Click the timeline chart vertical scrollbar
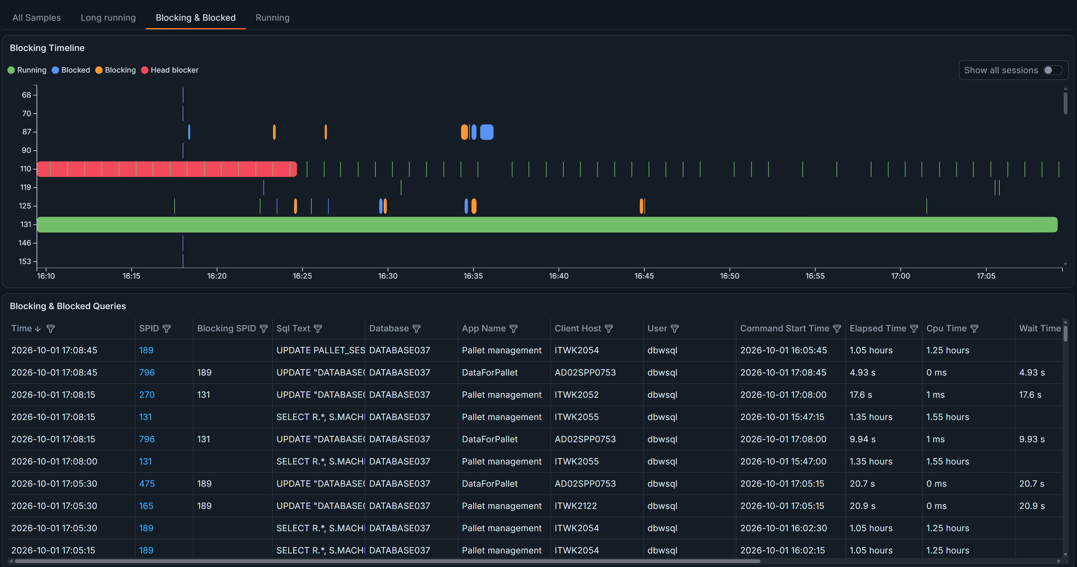Viewport: 1077px width, 567px height. click(x=1065, y=103)
